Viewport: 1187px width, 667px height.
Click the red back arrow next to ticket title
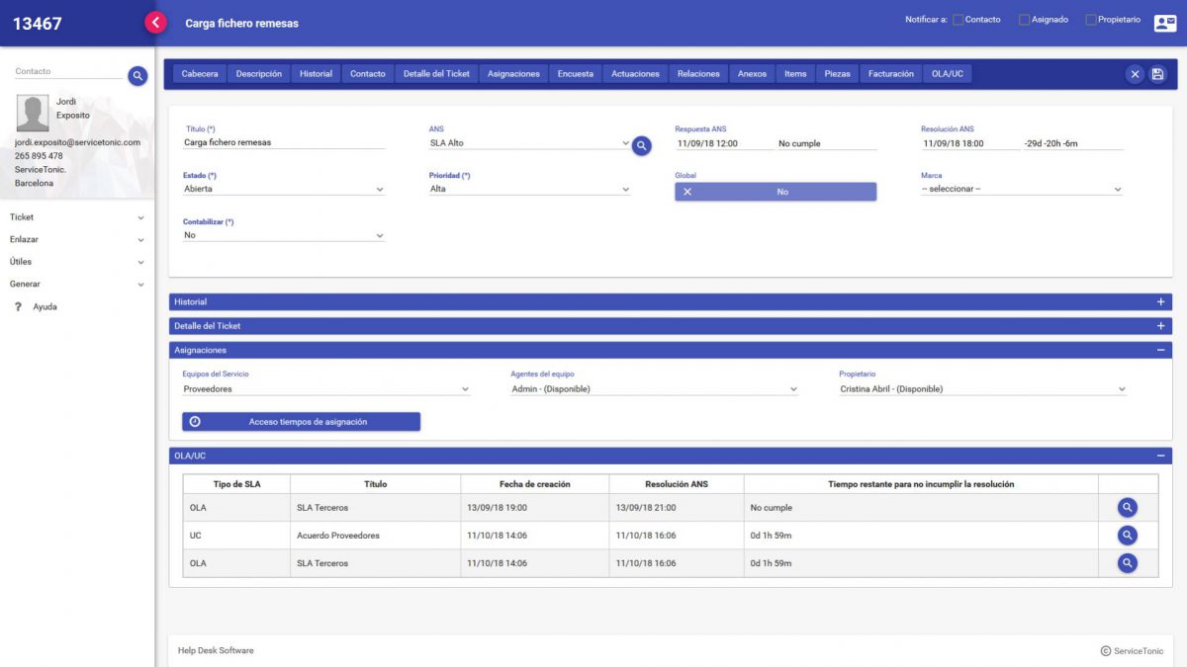point(155,21)
